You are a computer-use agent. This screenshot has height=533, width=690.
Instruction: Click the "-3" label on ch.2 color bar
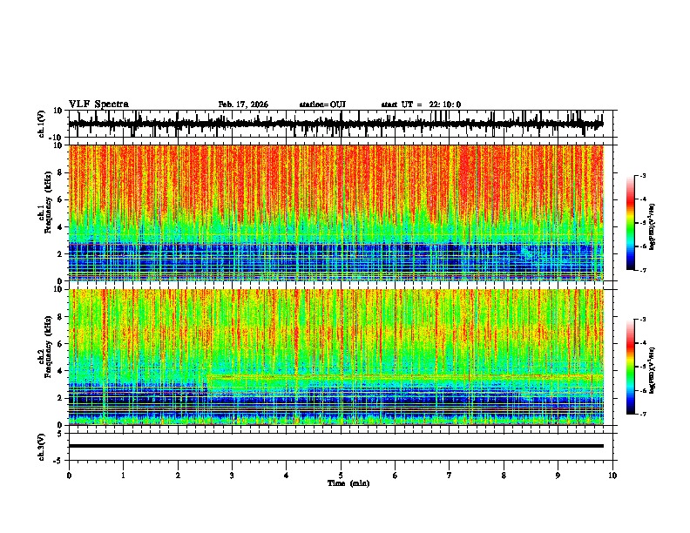[x=642, y=320]
